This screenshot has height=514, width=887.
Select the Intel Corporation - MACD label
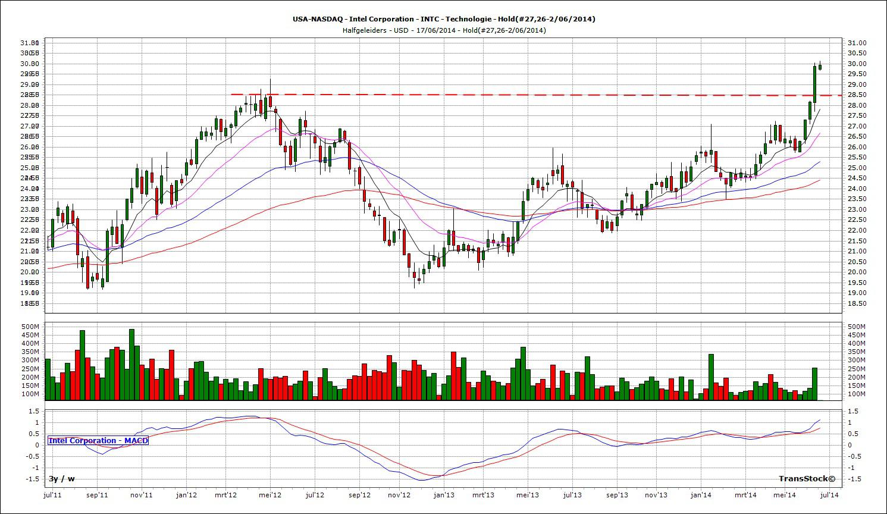click(x=98, y=441)
